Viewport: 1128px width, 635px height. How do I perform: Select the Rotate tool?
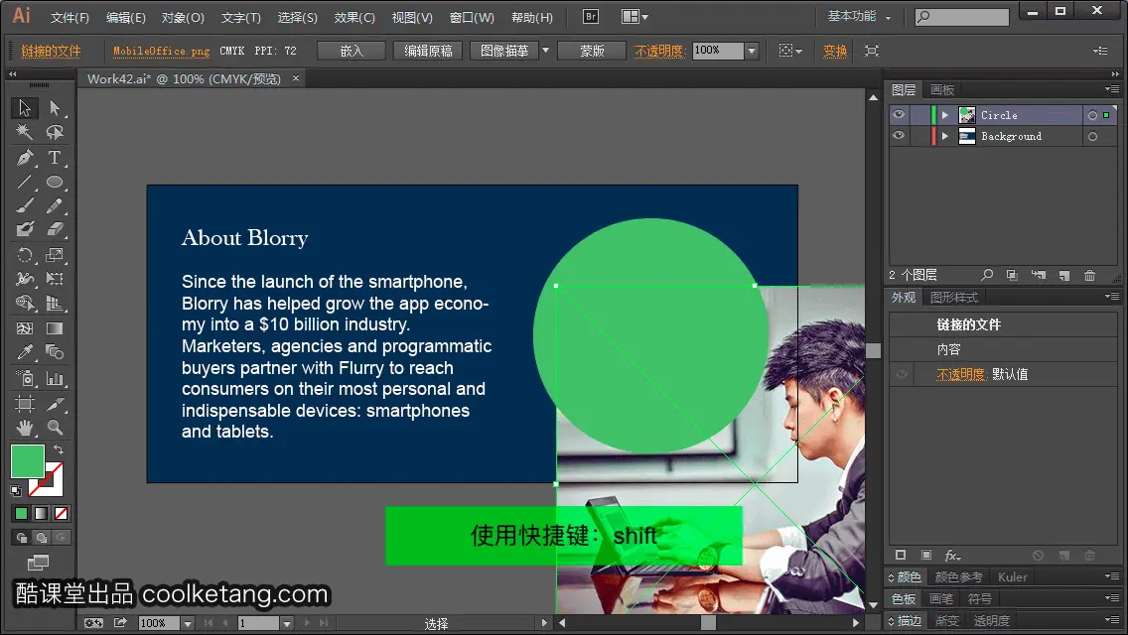(x=25, y=255)
